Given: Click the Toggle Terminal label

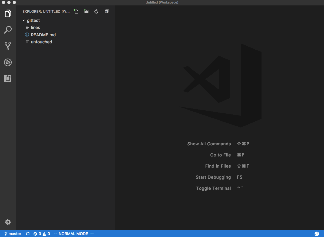Looking at the screenshot, I should point(213,188).
